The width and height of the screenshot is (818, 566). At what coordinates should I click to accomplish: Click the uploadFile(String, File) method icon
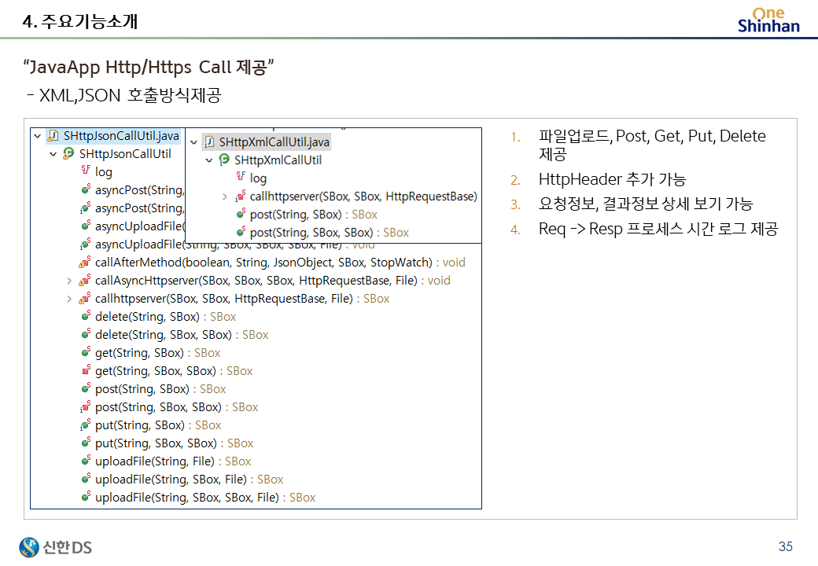coord(86,461)
